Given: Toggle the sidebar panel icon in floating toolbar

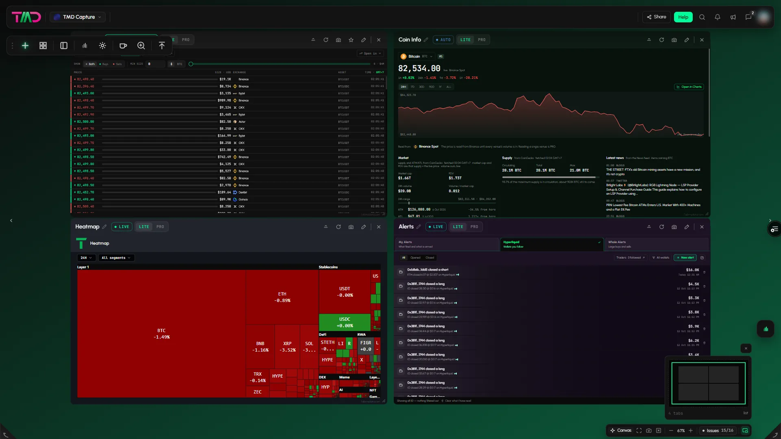Looking at the screenshot, I should point(64,46).
